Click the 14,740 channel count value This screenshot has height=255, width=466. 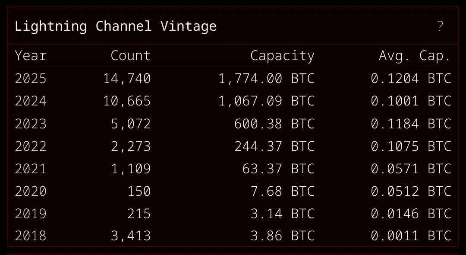(x=127, y=79)
